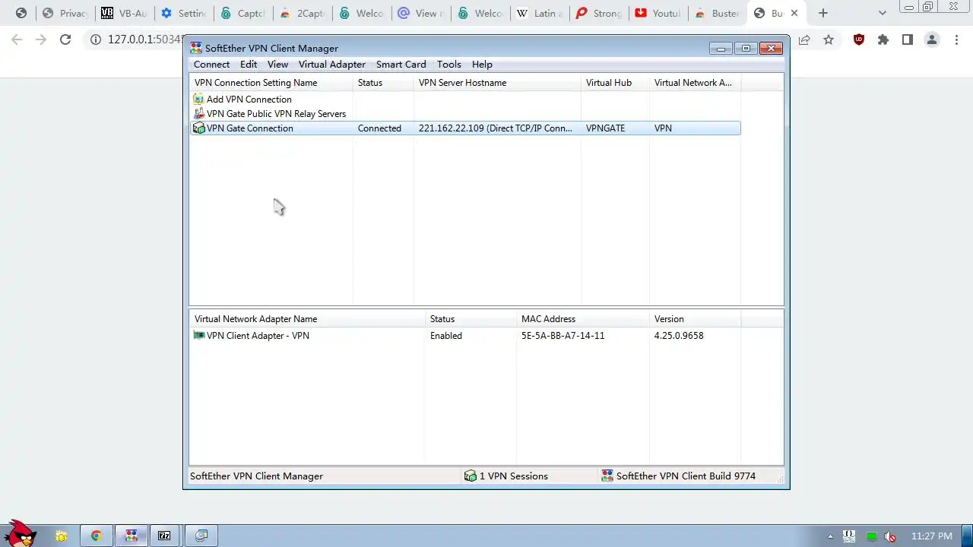Click the Add VPN Connection icon
The image size is (973, 547).
198,99
